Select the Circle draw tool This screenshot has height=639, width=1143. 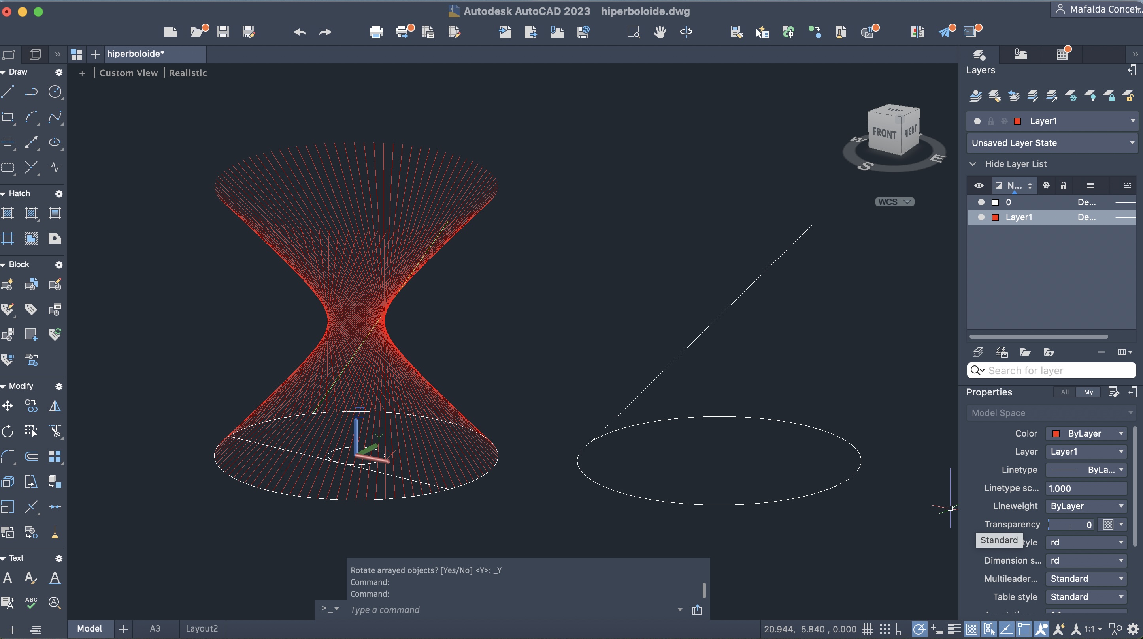point(55,92)
